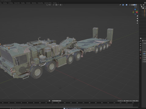This screenshot has height=109, width=146.
Task: Open the Shading workspace tab
Action: [x=23, y=3]
